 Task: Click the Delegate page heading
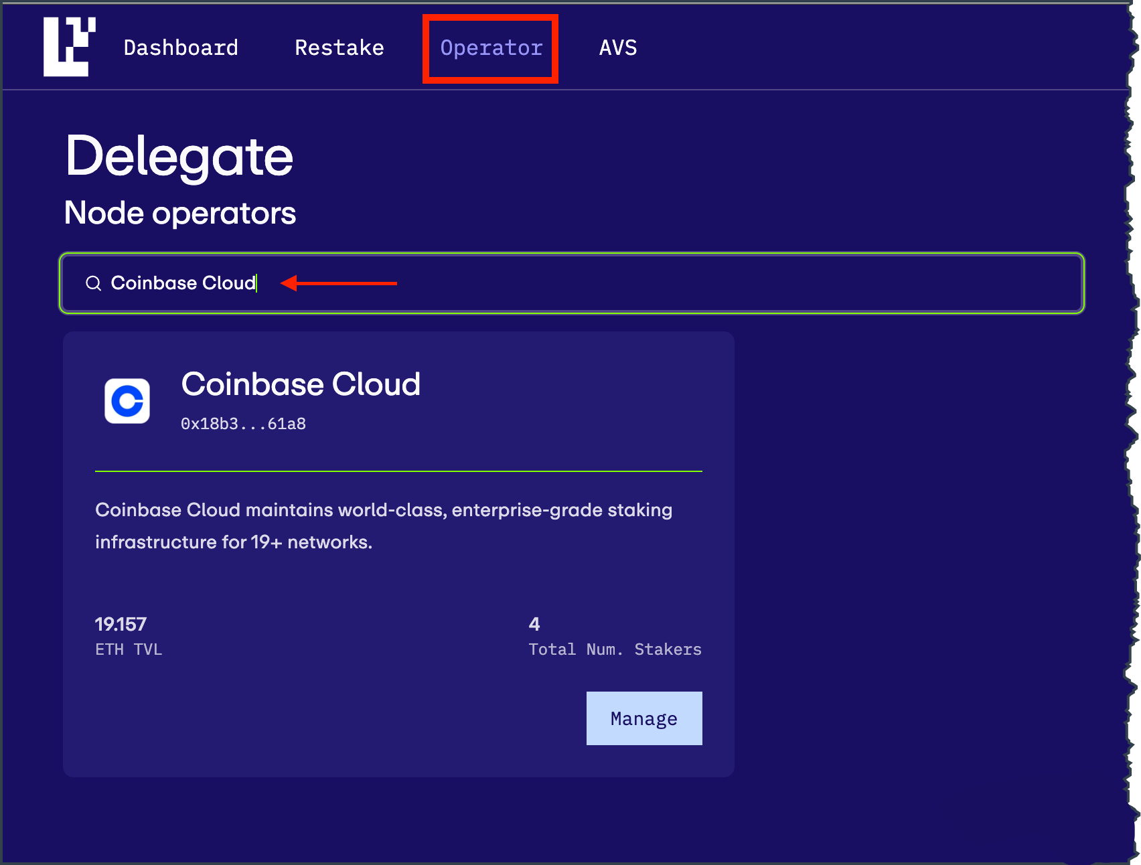coord(179,157)
